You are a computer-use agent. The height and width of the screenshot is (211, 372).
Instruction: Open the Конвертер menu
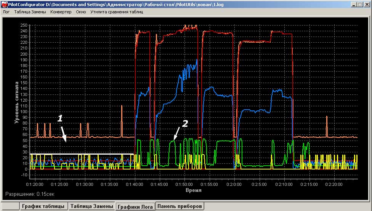61,12
